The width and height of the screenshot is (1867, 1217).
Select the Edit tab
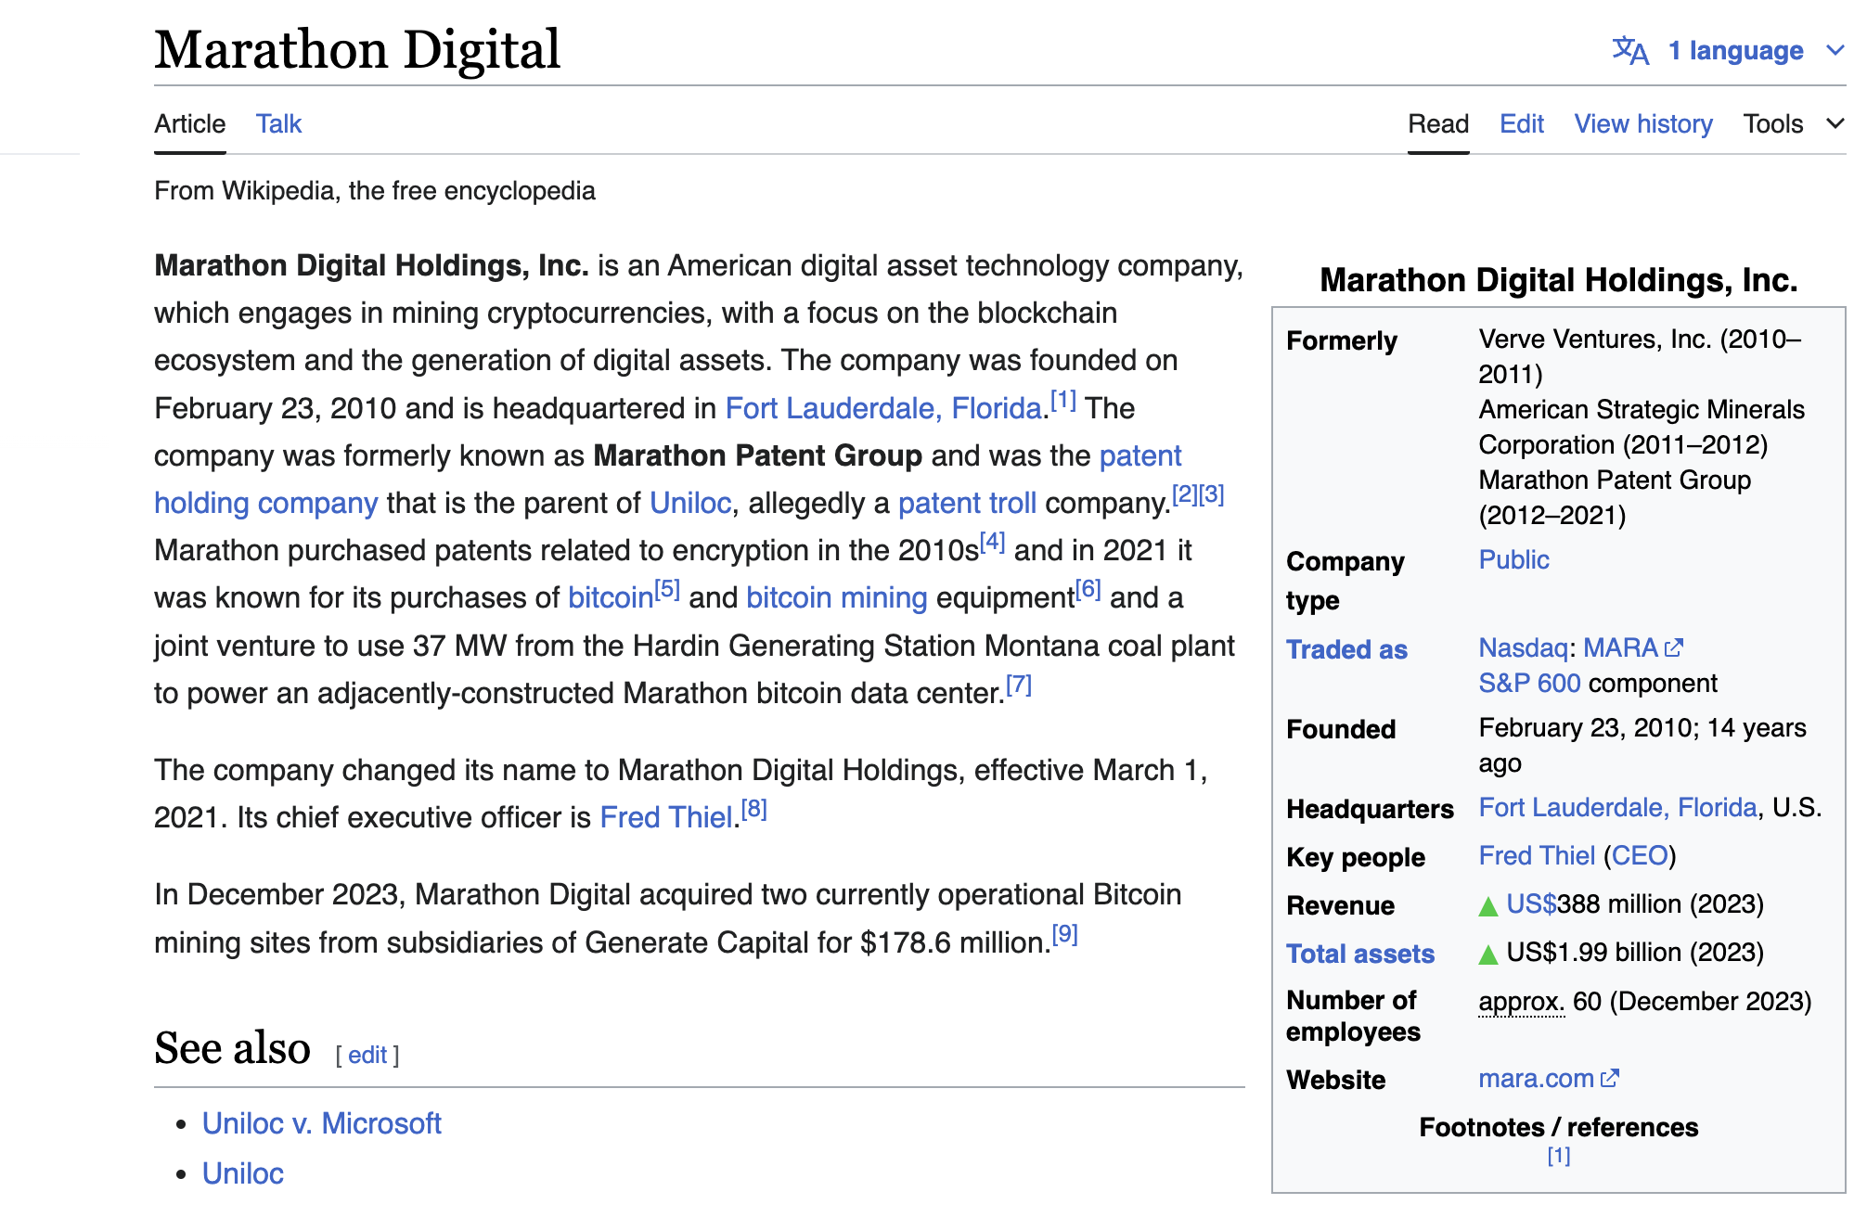(1521, 123)
